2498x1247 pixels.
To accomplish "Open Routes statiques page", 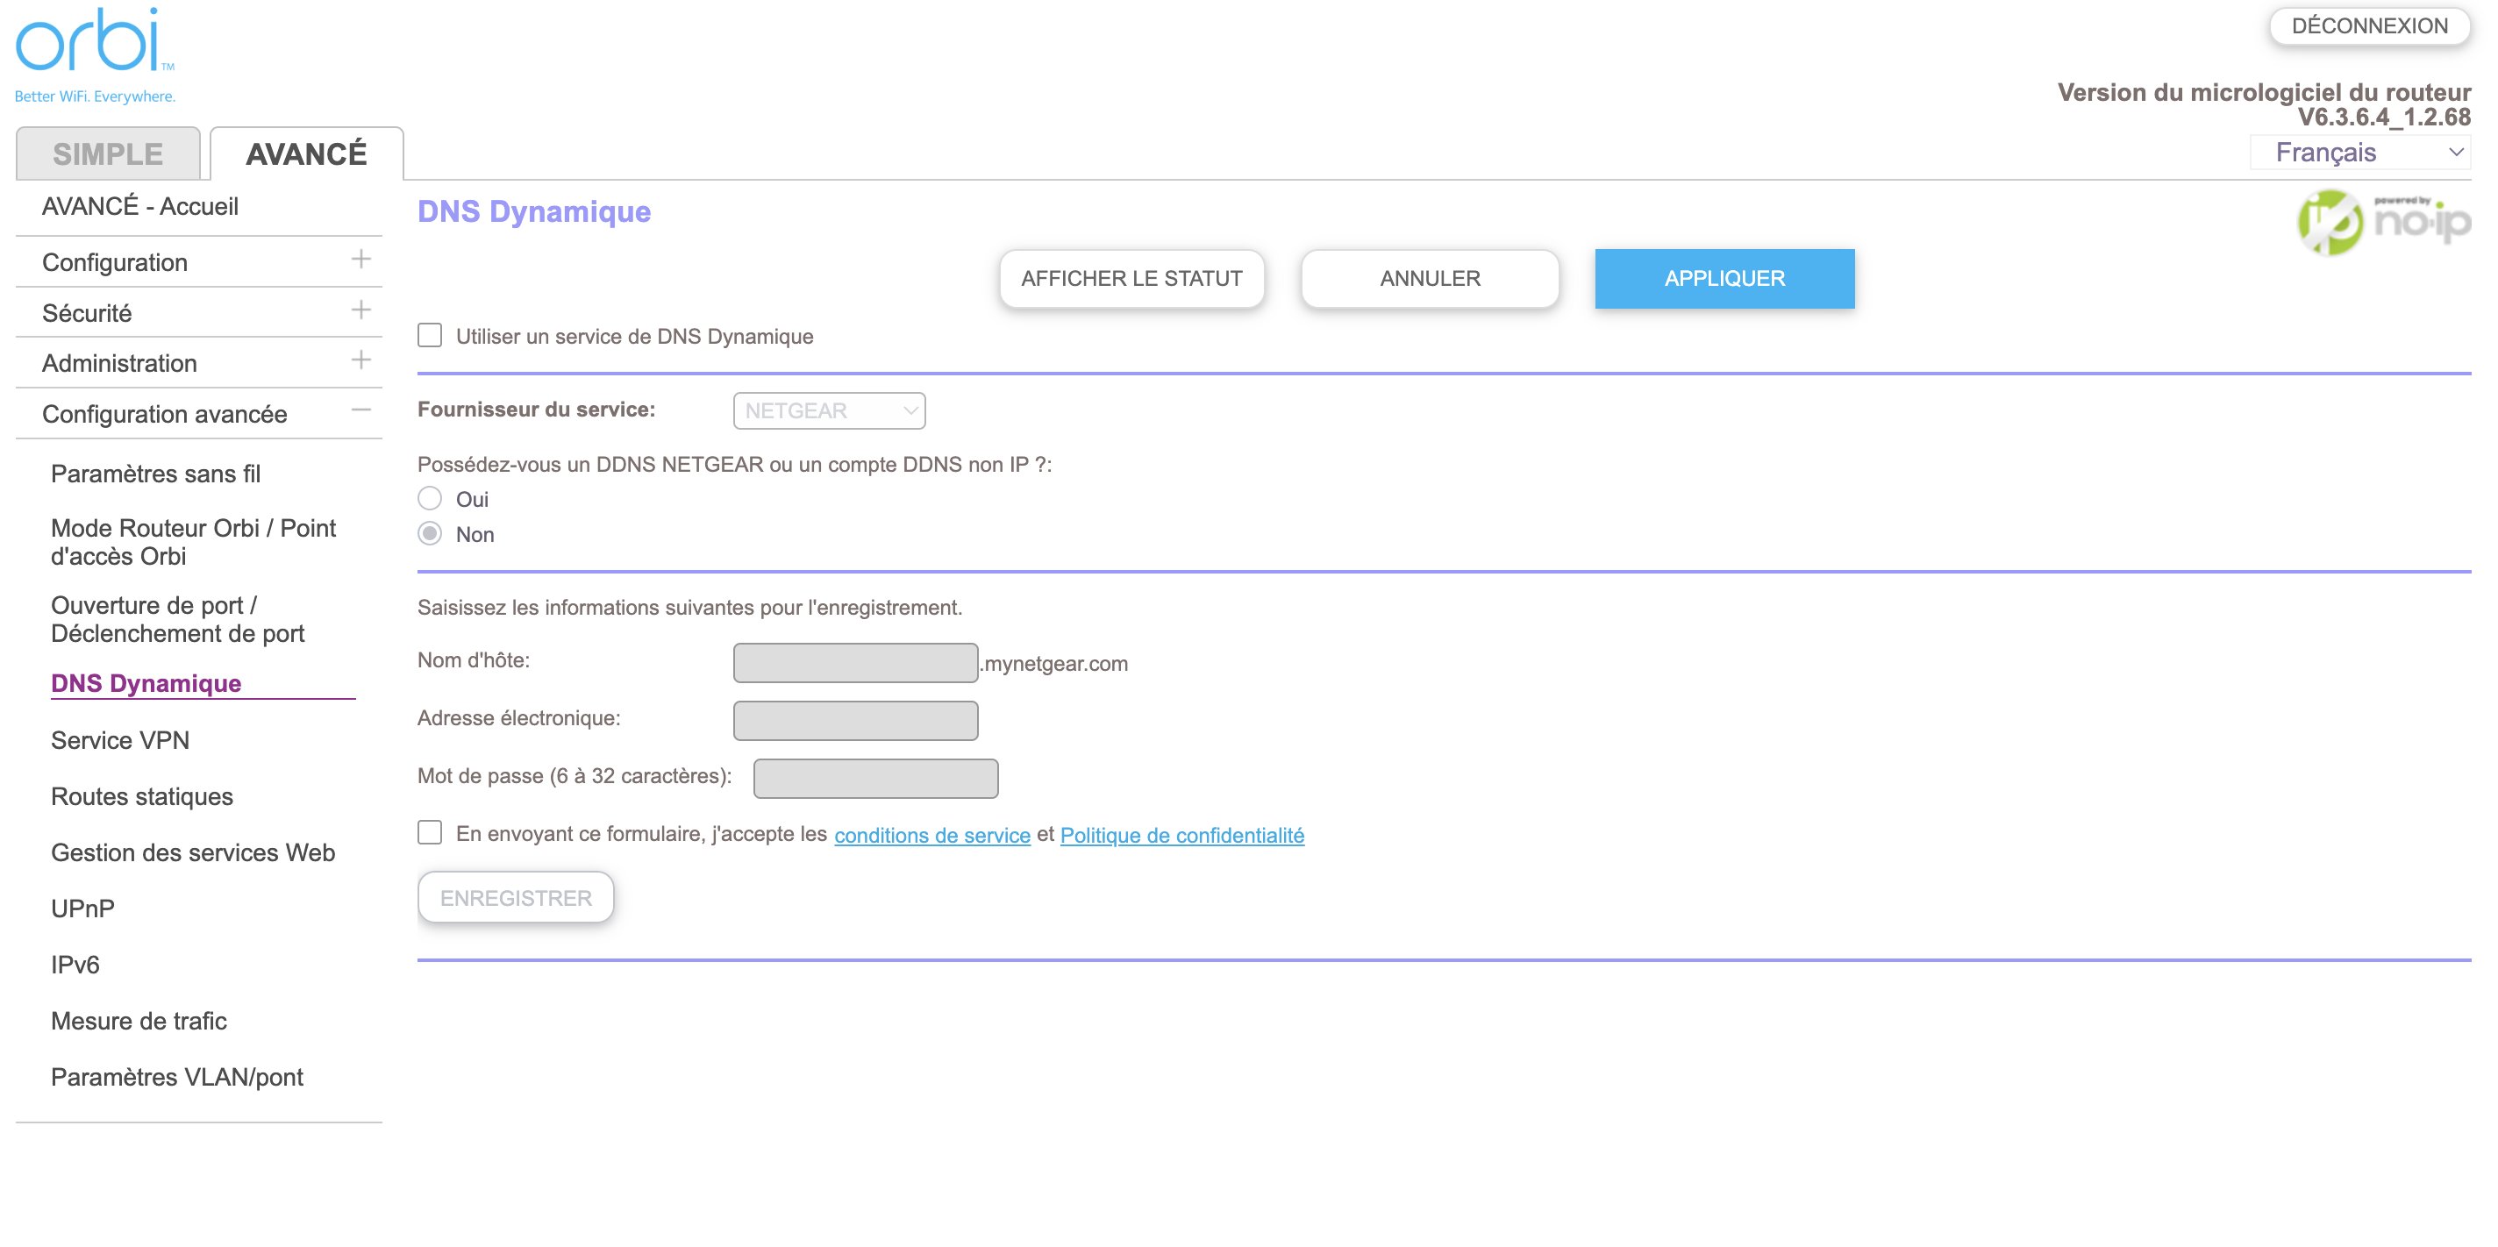I will (141, 796).
